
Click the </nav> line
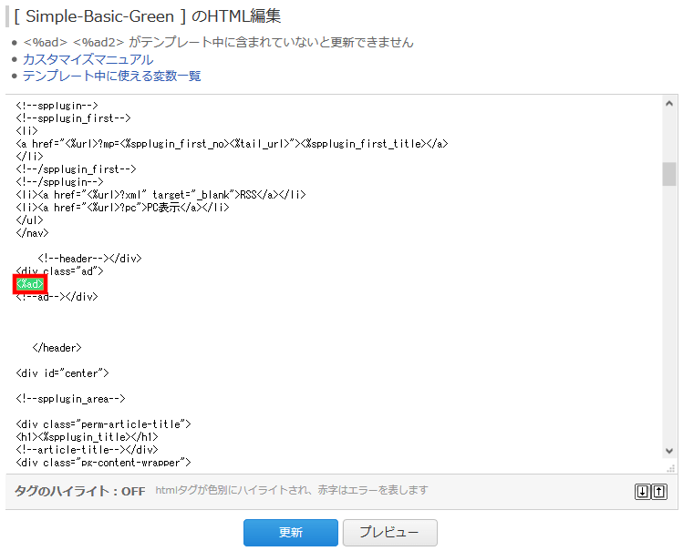pos(32,233)
